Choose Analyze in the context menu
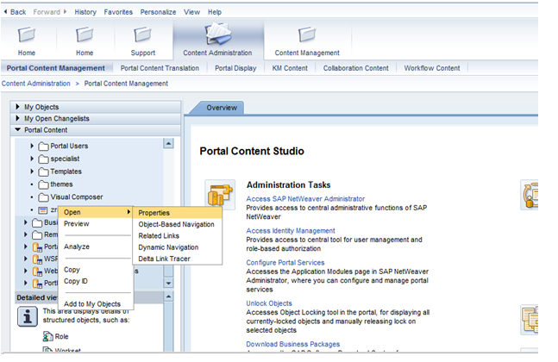Screen dimensions: 558x362 77,247
